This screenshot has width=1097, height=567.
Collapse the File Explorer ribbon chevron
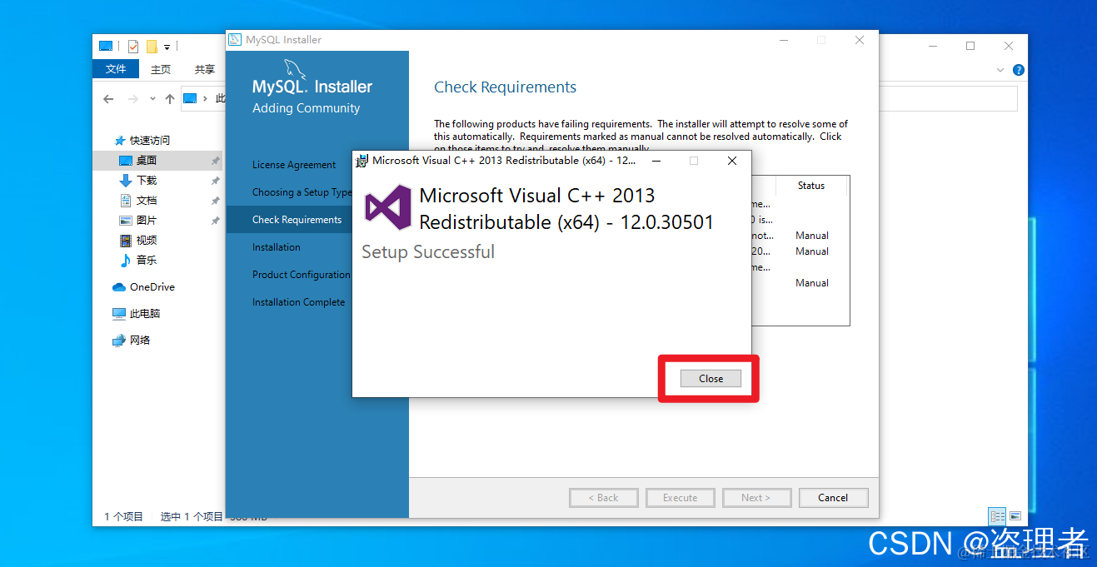1001,71
